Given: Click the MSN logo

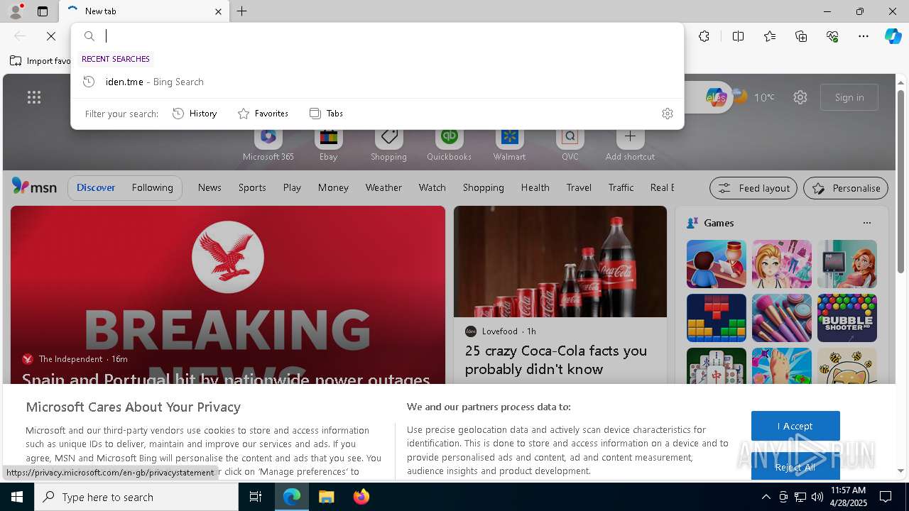Looking at the screenshot, I should coord(34,187).
